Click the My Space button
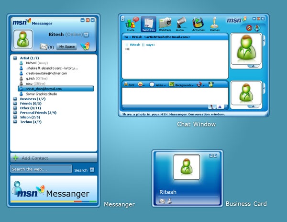 coord(66,47)
